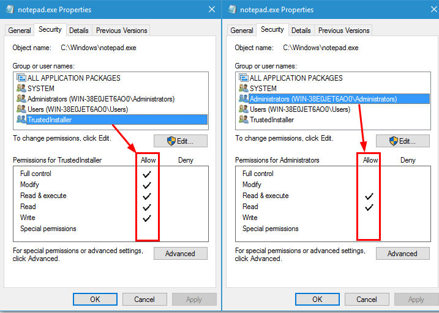This screenshot has height=313, width=439.
Task: Click Read permission row in right window
Action: pyautogui.click(x=333, y=207)
